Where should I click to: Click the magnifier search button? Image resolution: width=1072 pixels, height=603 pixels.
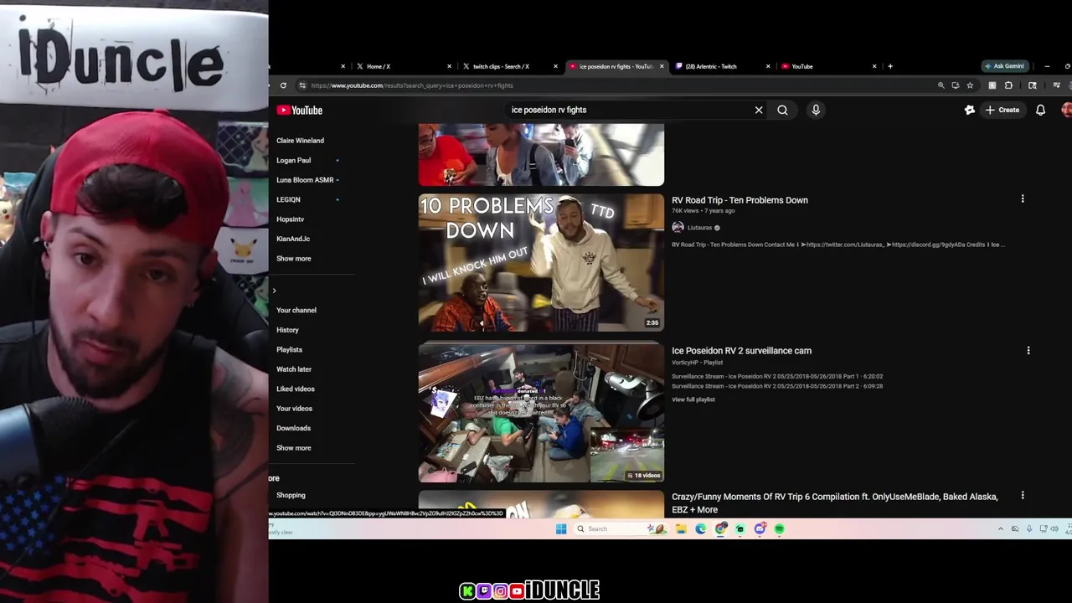point(782,110)
